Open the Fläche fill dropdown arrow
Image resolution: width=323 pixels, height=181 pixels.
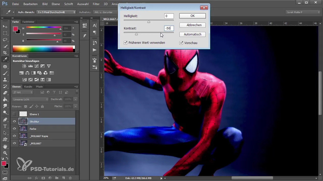pos(75,106)
